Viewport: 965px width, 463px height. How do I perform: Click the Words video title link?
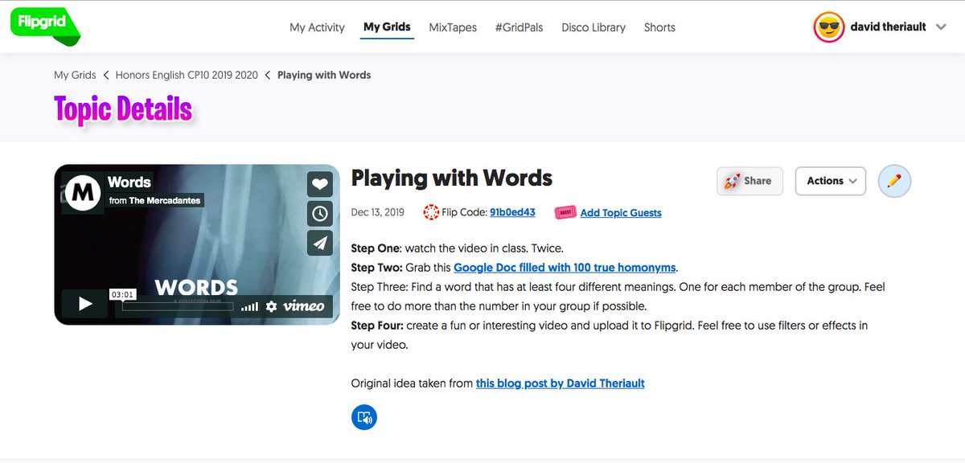(x=129, y=182)
